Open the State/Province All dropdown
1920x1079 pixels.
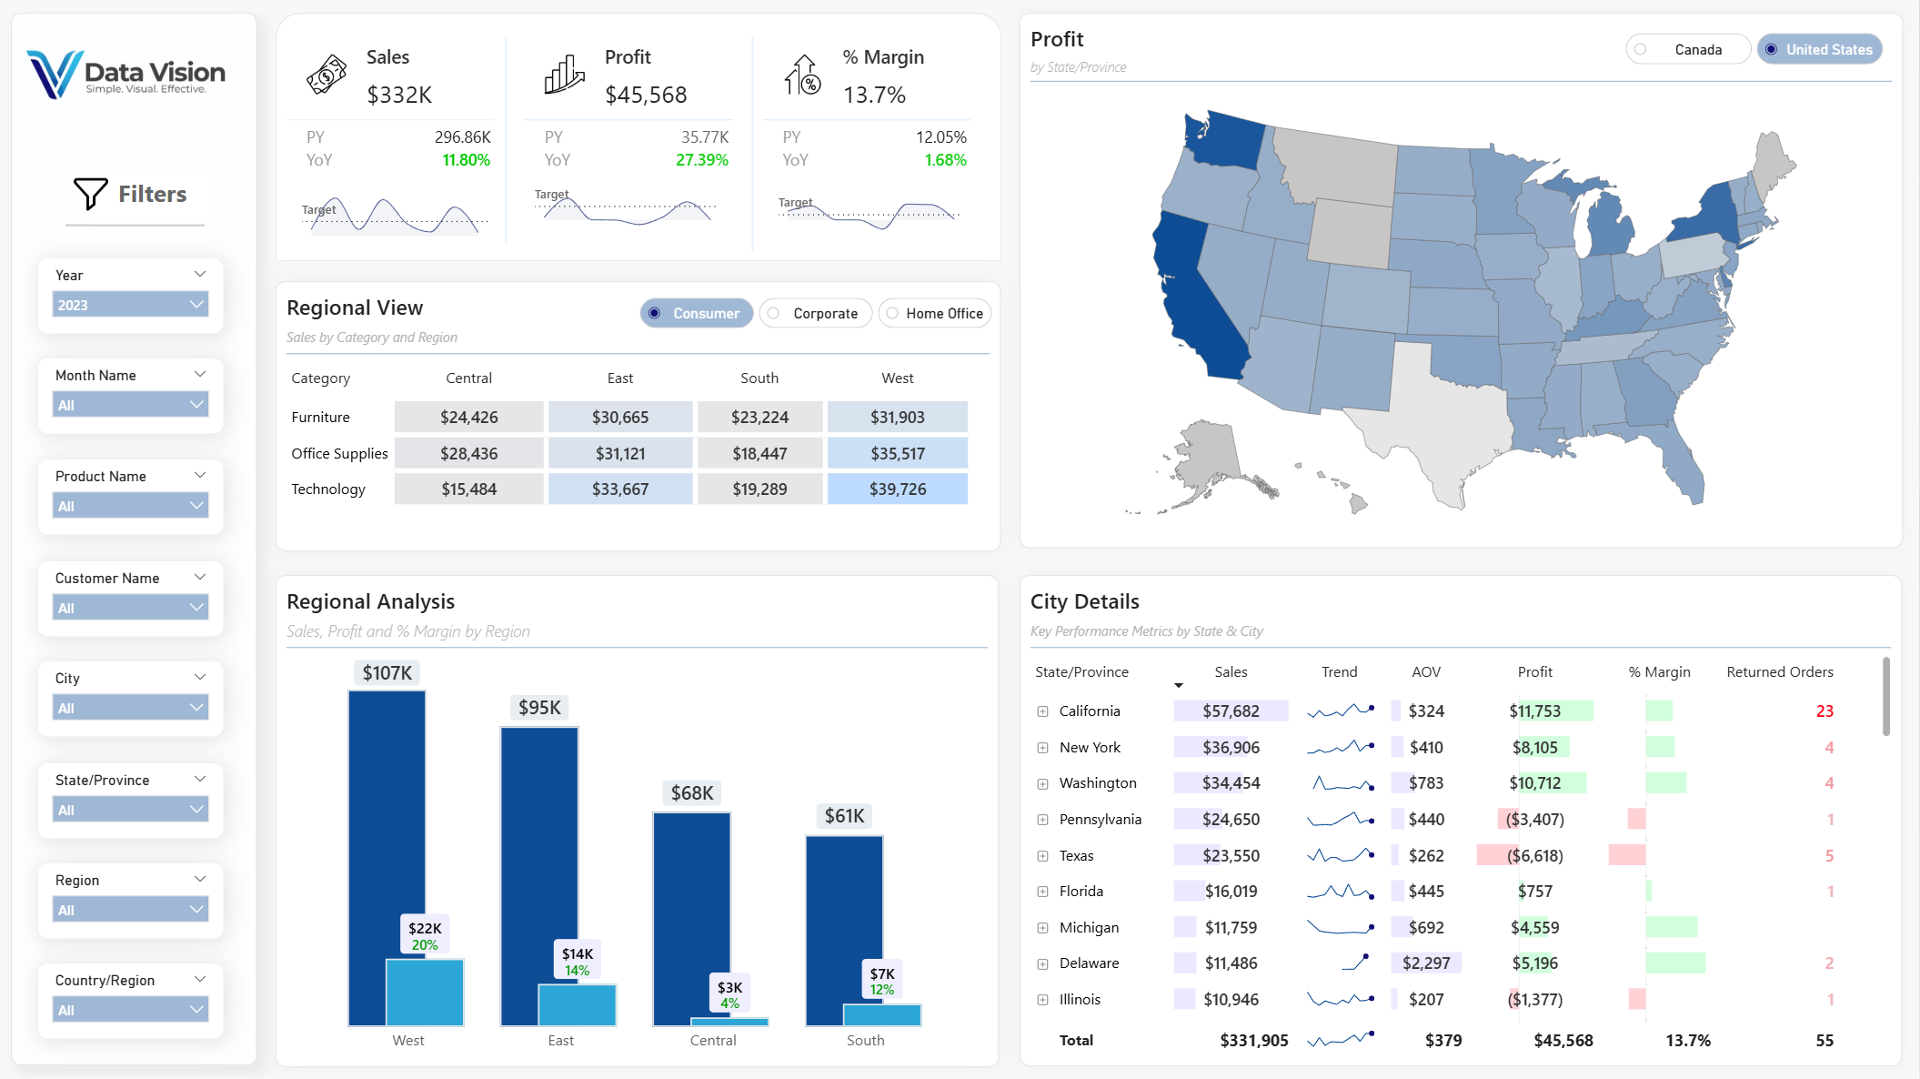click(131, 810)
